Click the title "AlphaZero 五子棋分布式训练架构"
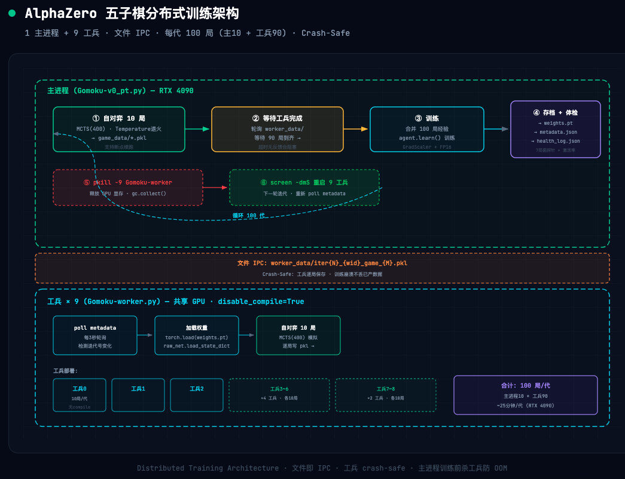 [x=132, y=14]
